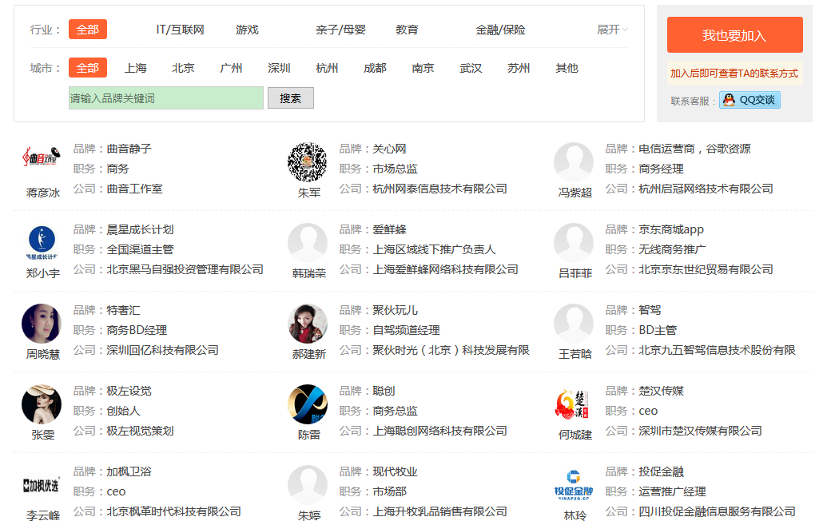Select 全部 in the 城市 filter

point(88,68)
